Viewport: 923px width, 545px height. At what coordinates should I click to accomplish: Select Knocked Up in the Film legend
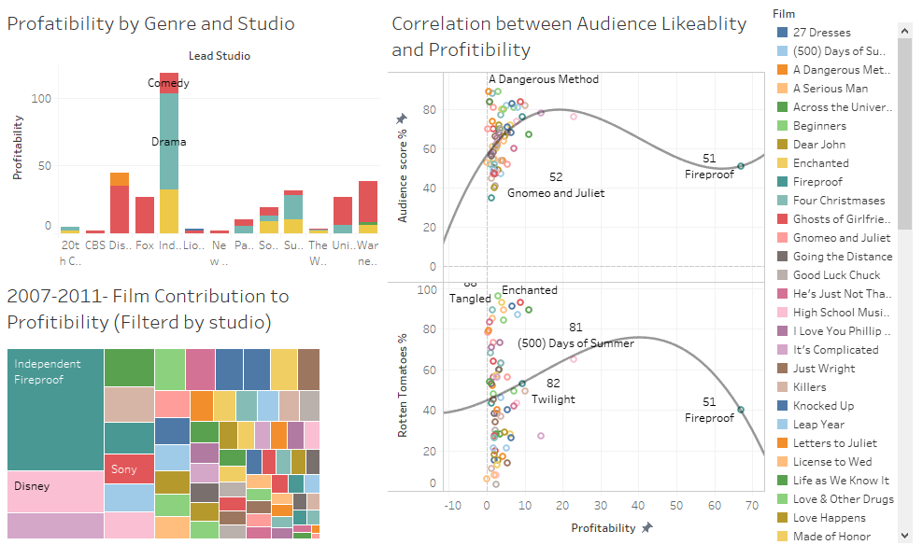(822, 406)
